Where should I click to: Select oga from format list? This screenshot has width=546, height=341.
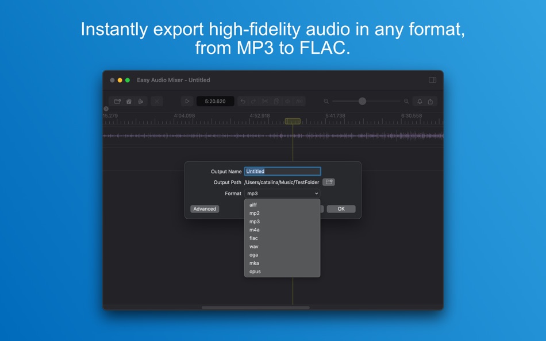[x=282, y=255]
